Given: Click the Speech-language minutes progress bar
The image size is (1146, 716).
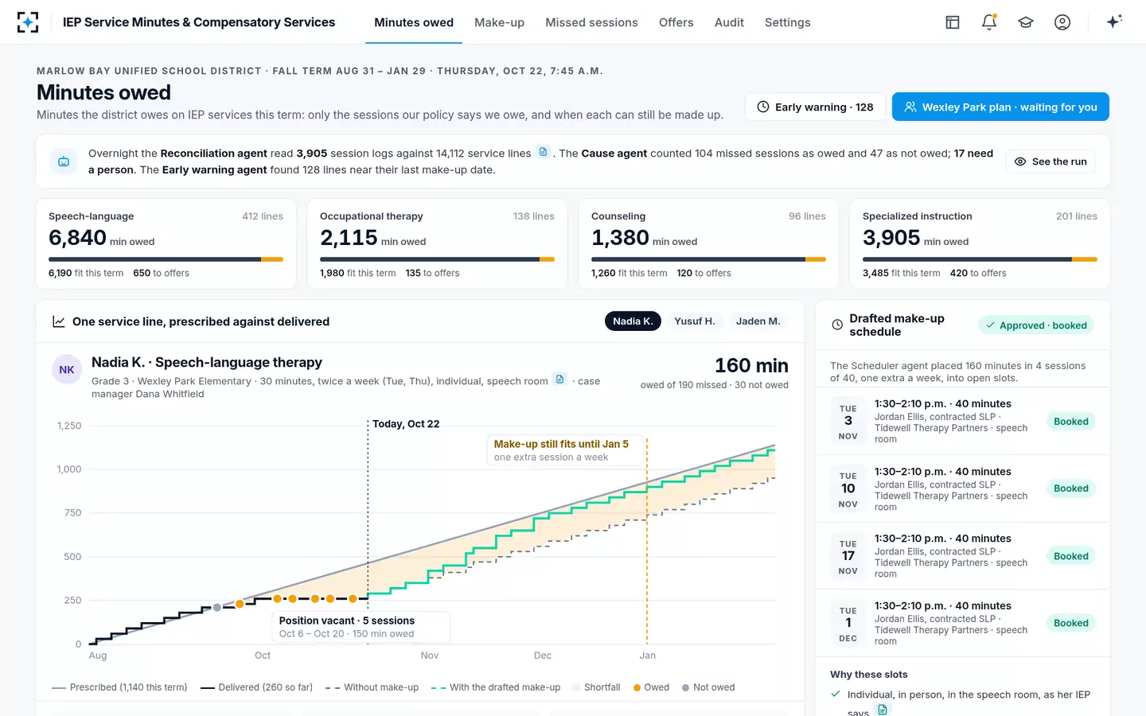Looking at the screenshot, I should coord(166,259).
